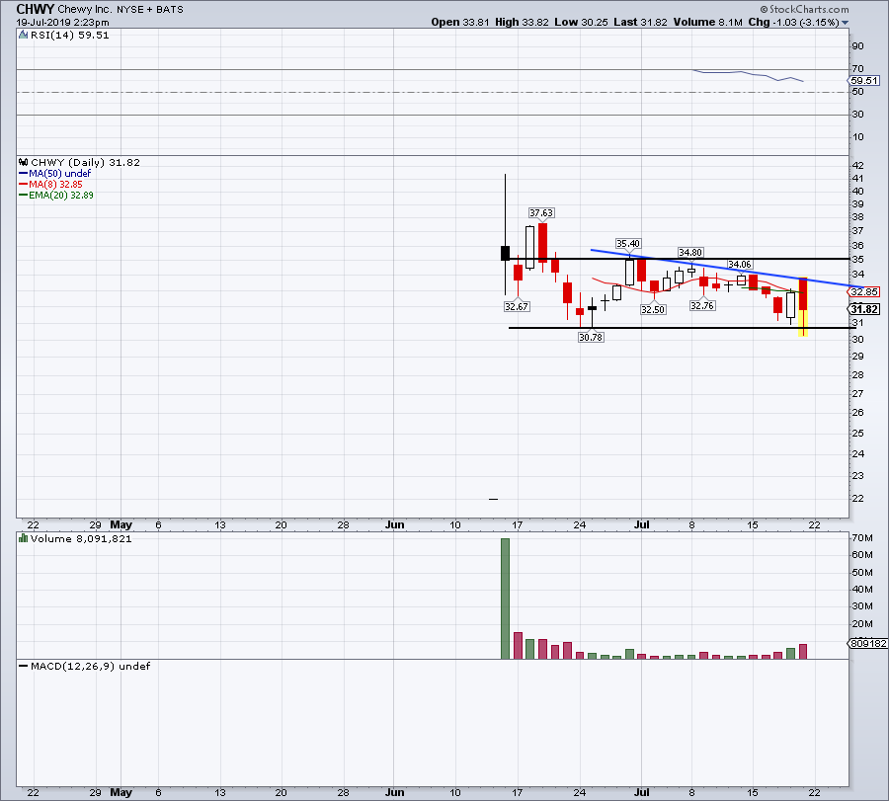
Task: Click the 'High 33.82' value in header
Action: (522, 22)
